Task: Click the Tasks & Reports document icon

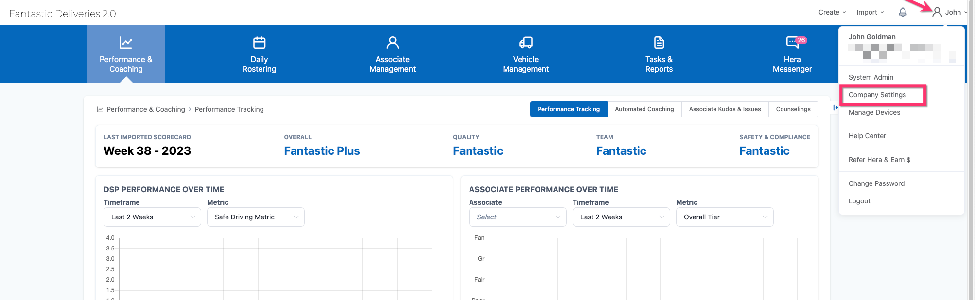Action: click(x=659, y=43)
